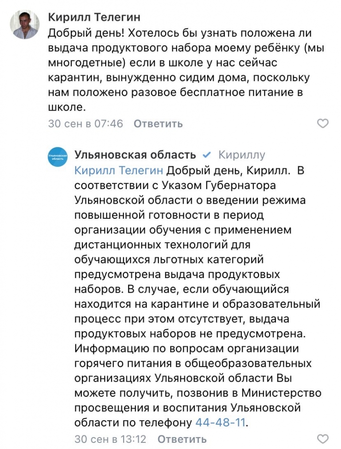
Task: Open the "30 сен в 13:12" timestamp
Action: (110, 439)
